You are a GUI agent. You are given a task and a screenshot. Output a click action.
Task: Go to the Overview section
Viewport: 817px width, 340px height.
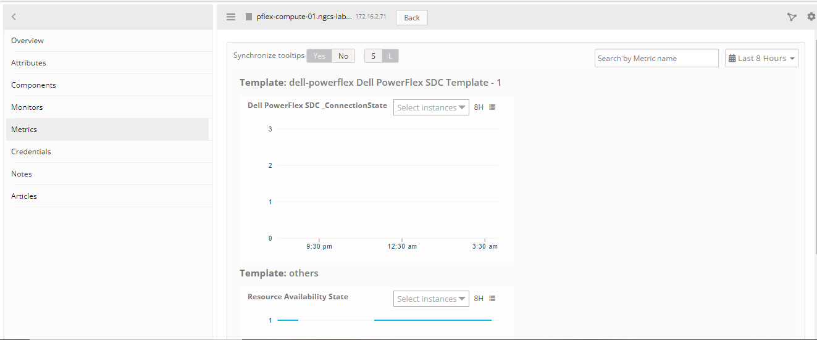28,41
